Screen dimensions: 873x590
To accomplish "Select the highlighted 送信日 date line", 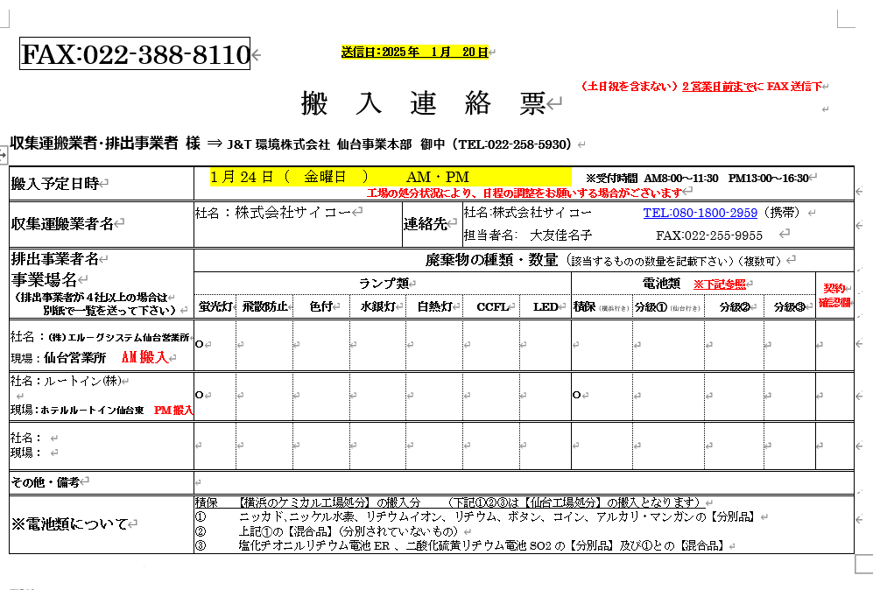I will click(x=414, y=53).
